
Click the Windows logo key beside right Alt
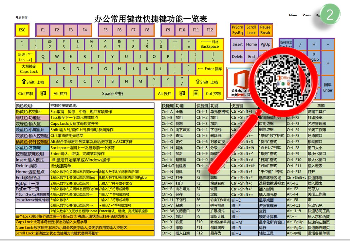(182, 94)
